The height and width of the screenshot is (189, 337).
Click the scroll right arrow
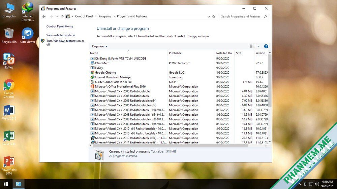coord(266,146)
